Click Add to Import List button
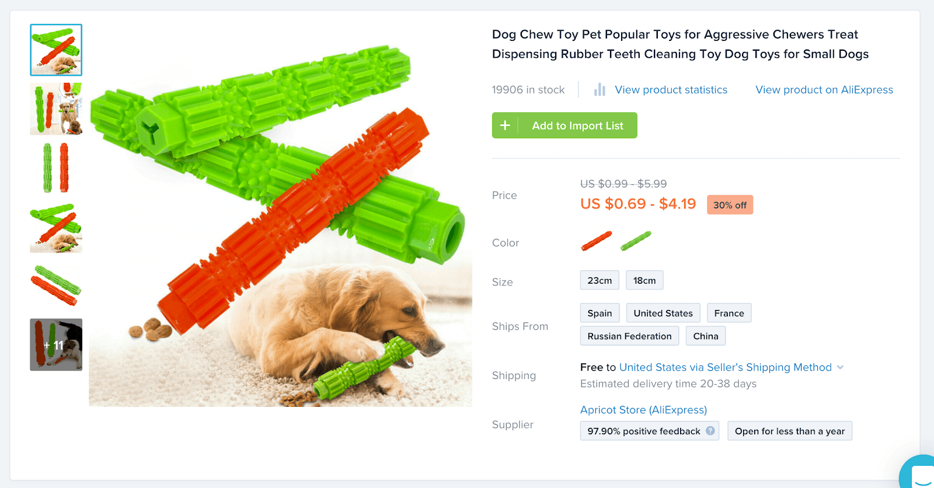The image size is (934, 488). [x=577, y=126]
